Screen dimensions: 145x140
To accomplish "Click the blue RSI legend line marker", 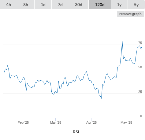I will tap(69, 132).
